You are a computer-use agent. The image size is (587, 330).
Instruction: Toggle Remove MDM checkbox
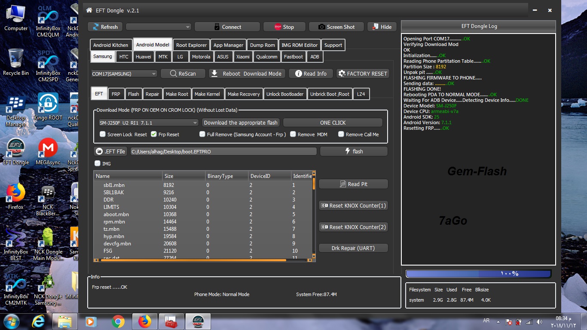[x=293, y=134]
